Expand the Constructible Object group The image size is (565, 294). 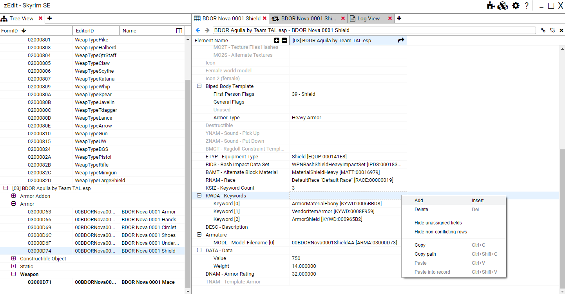coord(13,258)
